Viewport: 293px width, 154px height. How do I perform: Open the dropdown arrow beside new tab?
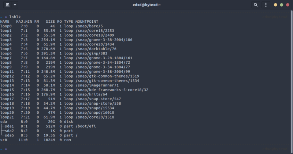(15, 5)
